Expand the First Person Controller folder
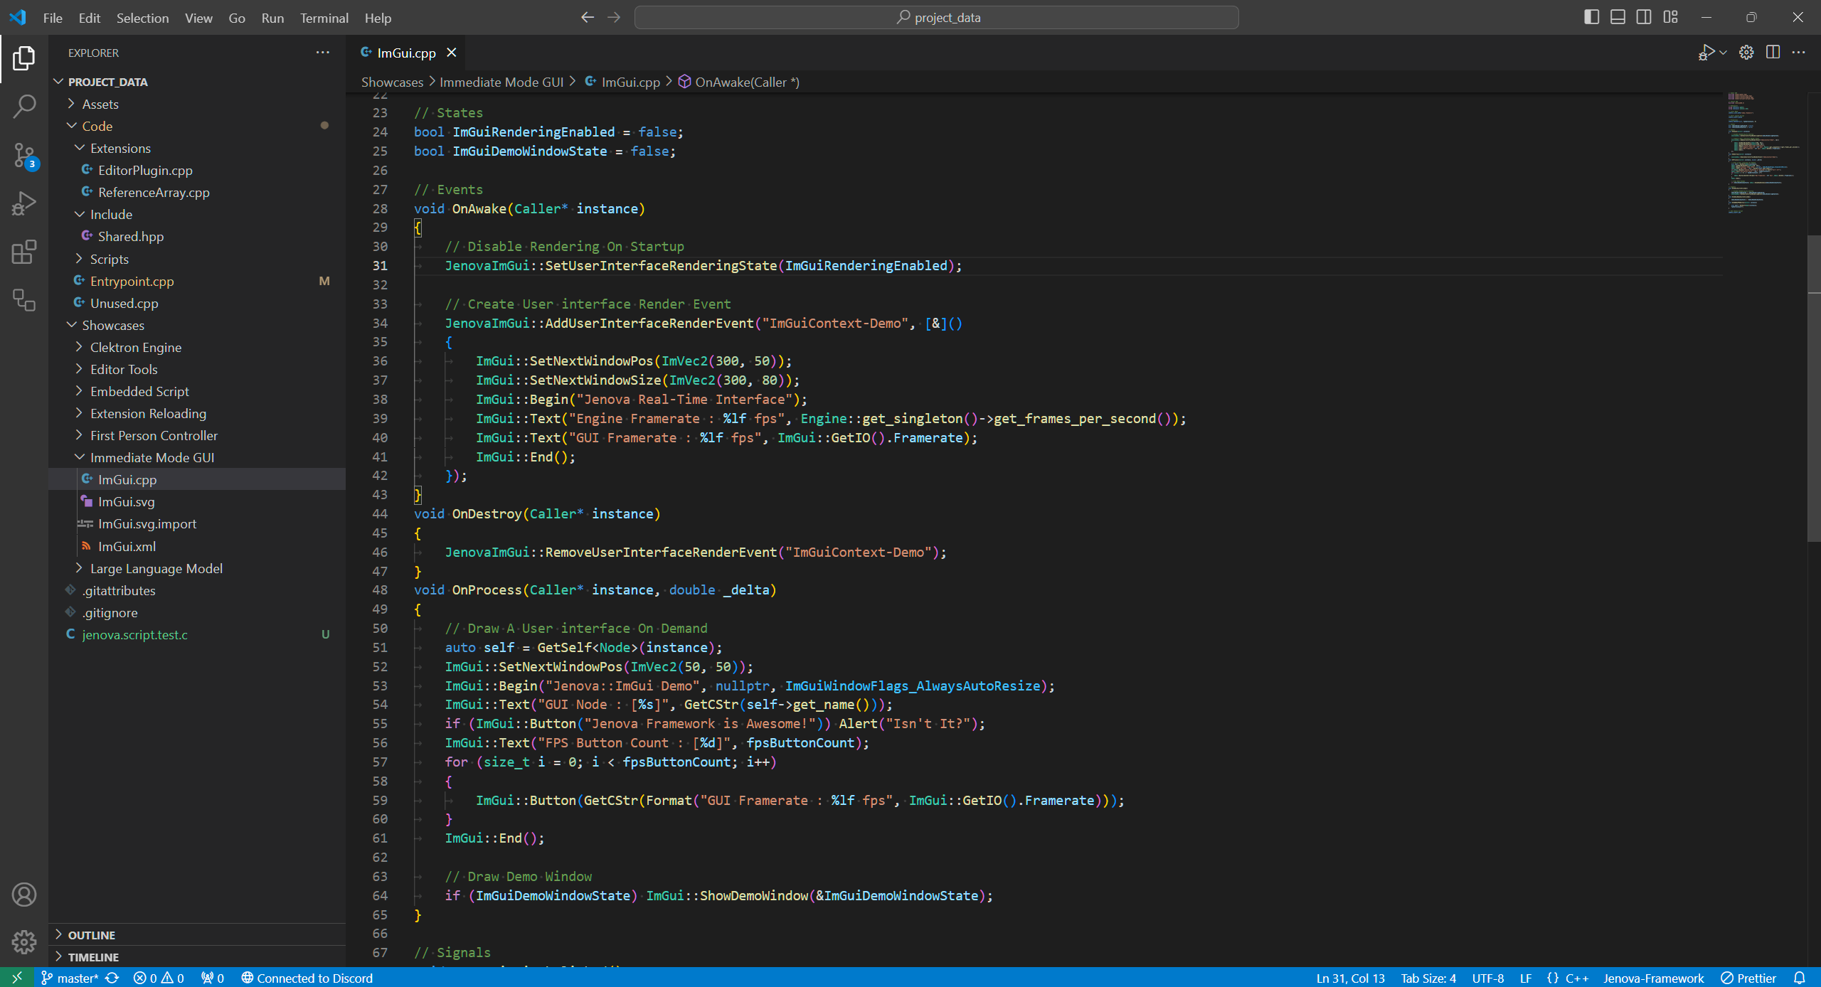 [197, 435]
